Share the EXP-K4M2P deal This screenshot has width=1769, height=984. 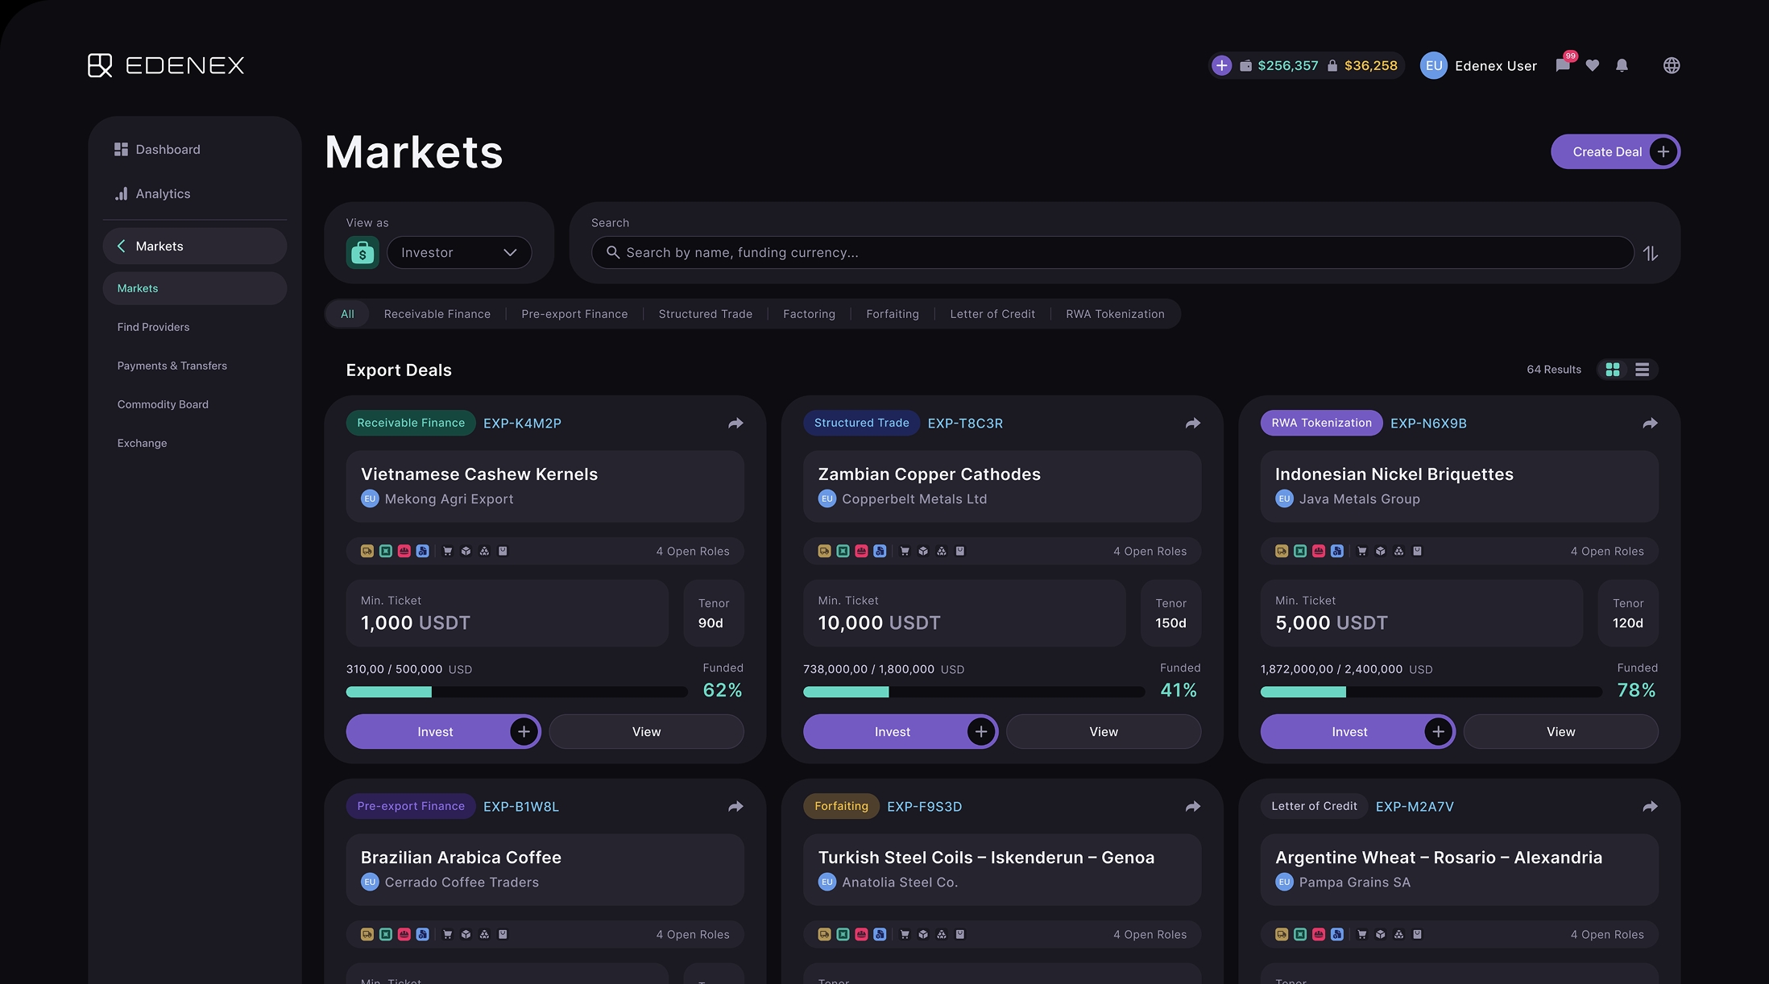[735, 423]
